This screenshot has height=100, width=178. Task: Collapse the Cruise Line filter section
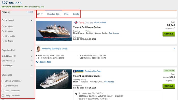pyautogui.click(x=32, y=75)
